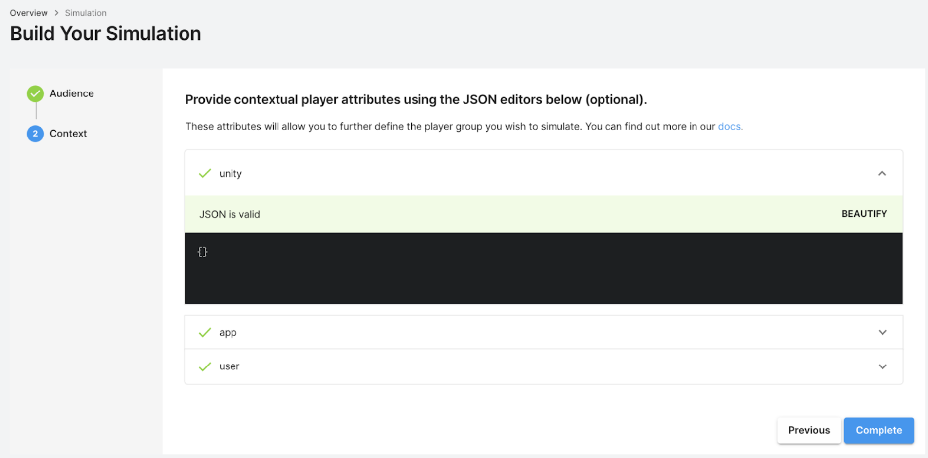Click the unity section header label

pos(231,174)
